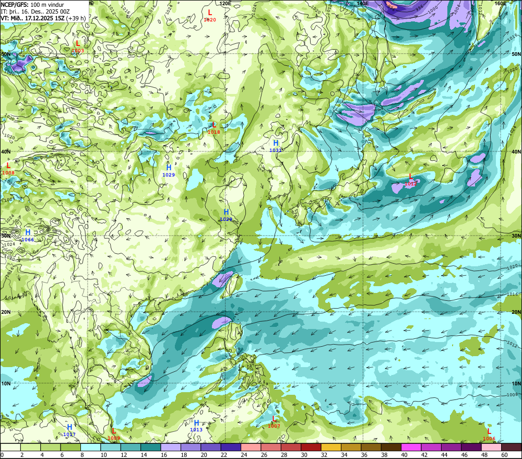Select the 6–8 olive green legend swatch
Image resolution: width=522 pixels, height=459 pixels.
click(70, 447)
